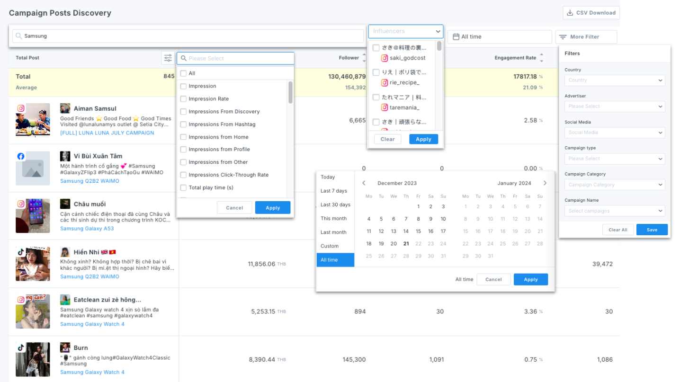Image resolution: width=680 pixels, height=382 pixels.
Task: Click the column settings filter icon
Action: point(168,58)
